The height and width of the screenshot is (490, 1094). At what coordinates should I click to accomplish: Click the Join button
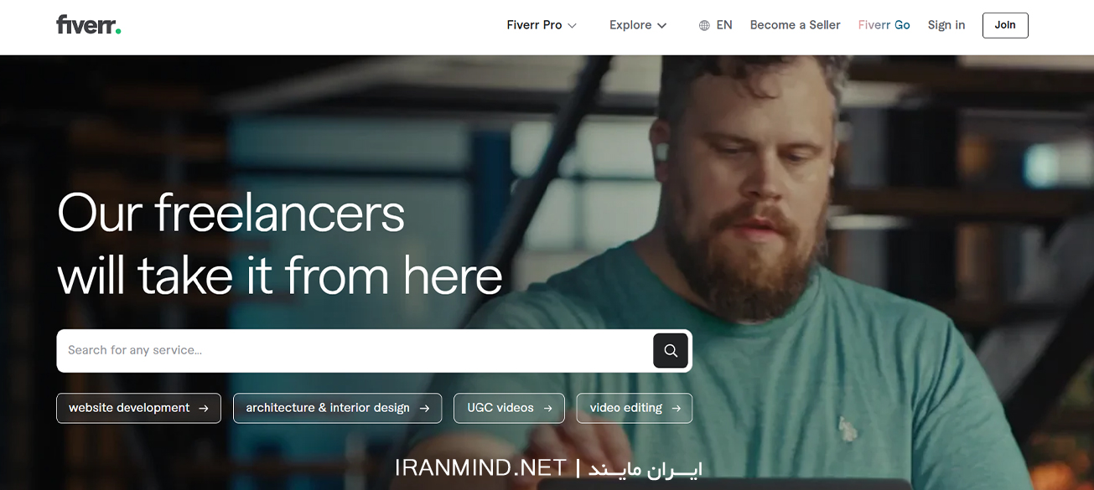[1005, 25]
